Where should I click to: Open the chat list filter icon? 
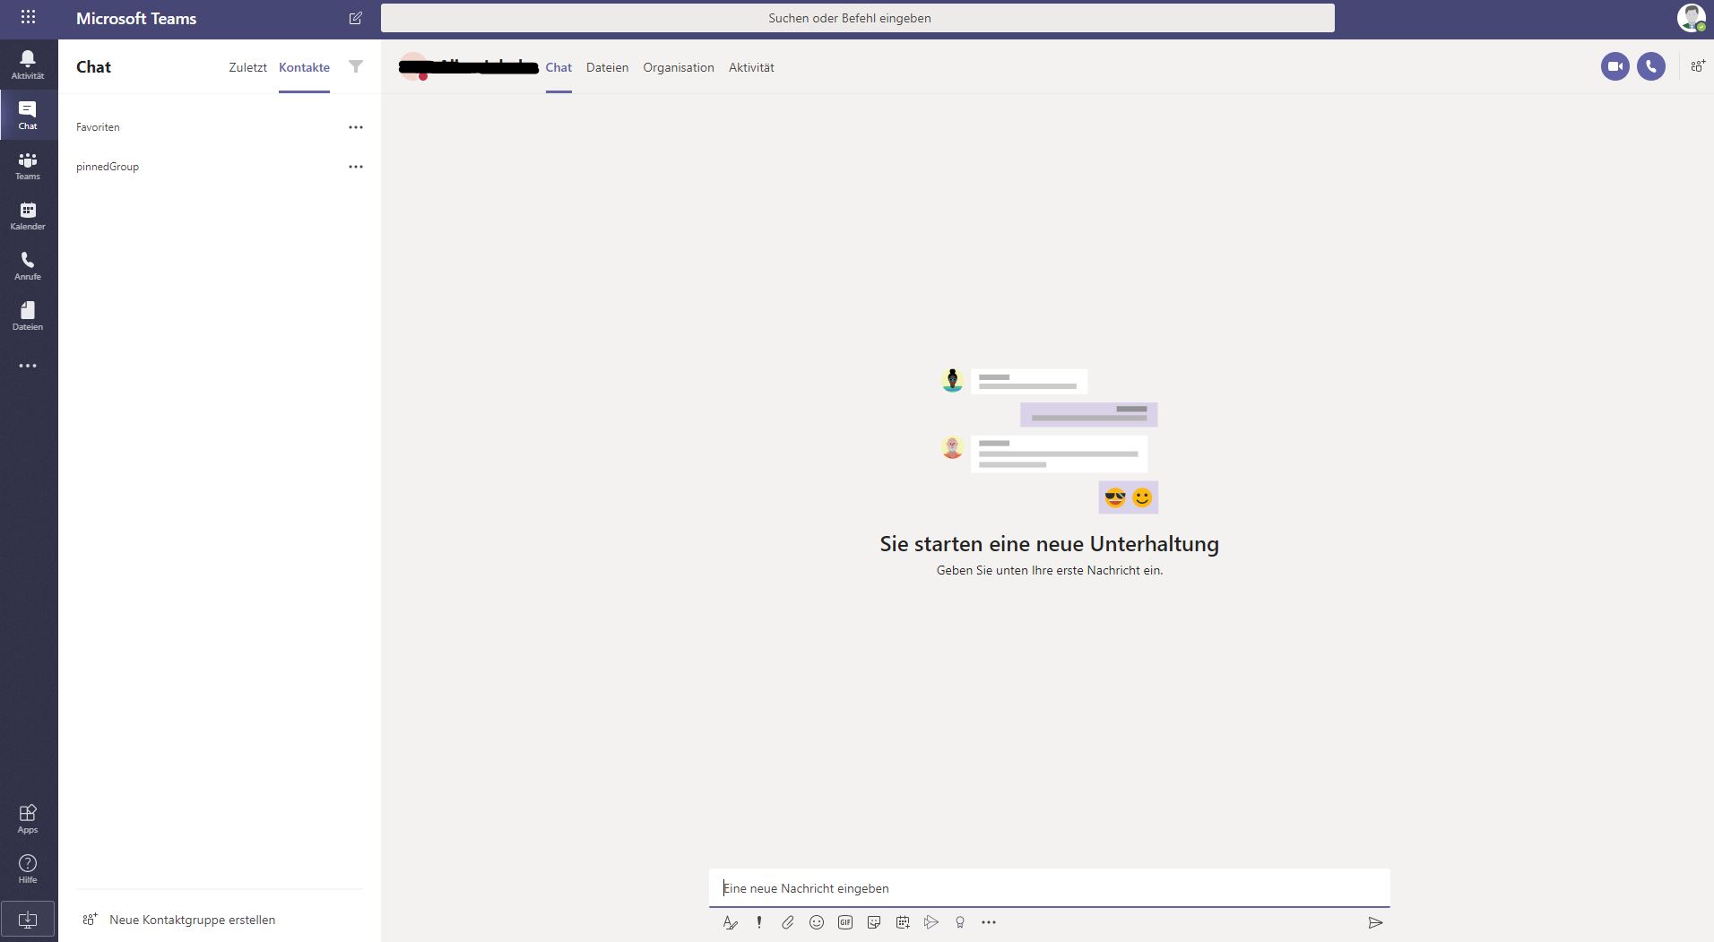coord(356,66)
